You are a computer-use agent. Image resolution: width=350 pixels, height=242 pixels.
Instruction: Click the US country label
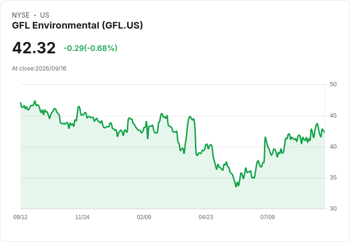(x=45, y=15)
